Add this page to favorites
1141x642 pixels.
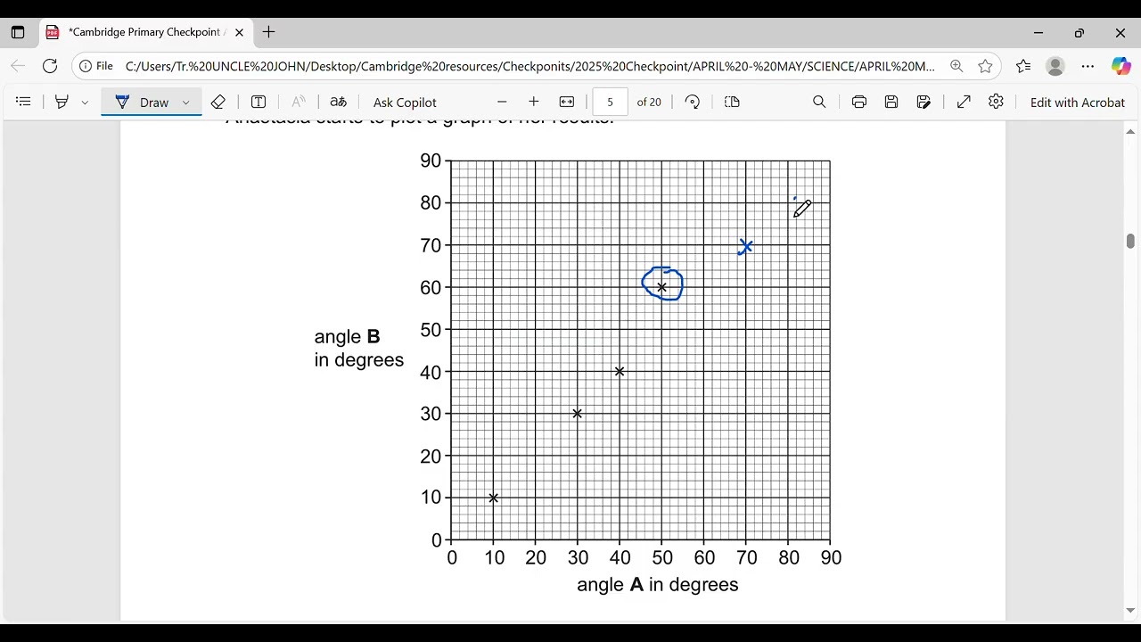[x=985, y=66]
